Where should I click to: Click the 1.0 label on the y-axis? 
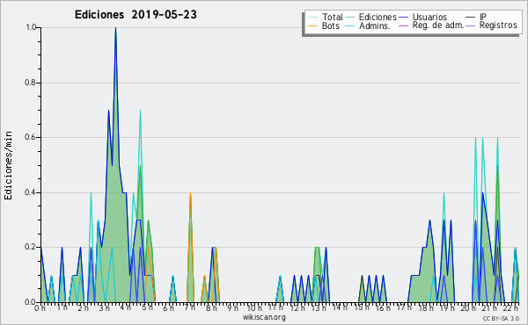(31, 27)
